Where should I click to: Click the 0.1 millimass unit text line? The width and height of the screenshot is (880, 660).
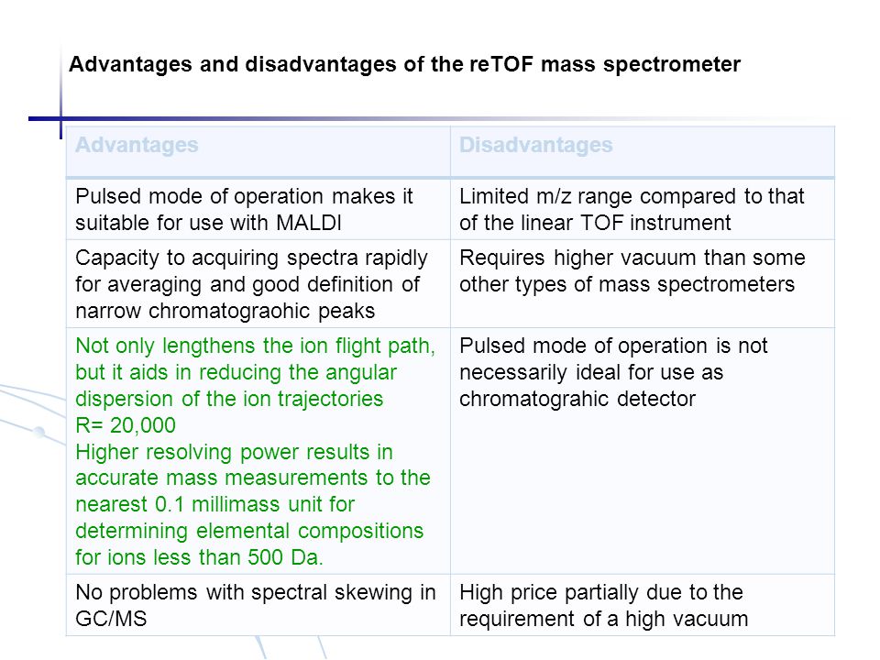pyautogui.click(x=214, y=504)
